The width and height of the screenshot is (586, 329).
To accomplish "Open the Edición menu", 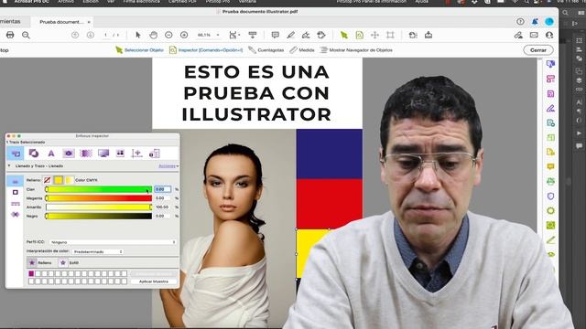I will coord(91,2).
